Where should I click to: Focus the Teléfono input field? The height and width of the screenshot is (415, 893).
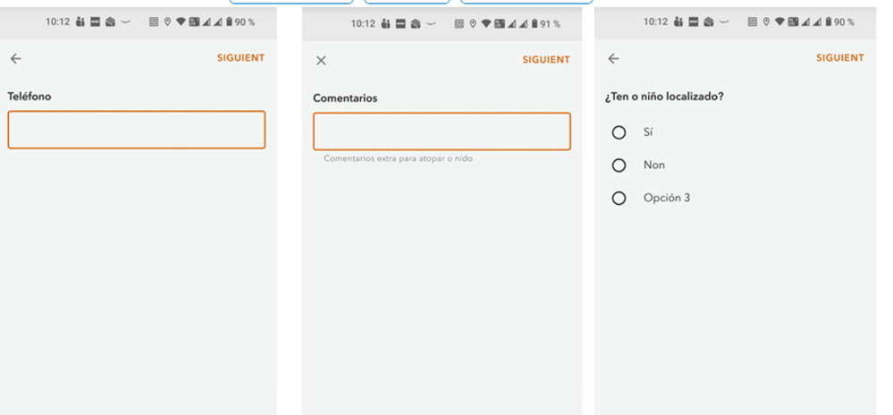pyautogui.click(x=137, y=130)
